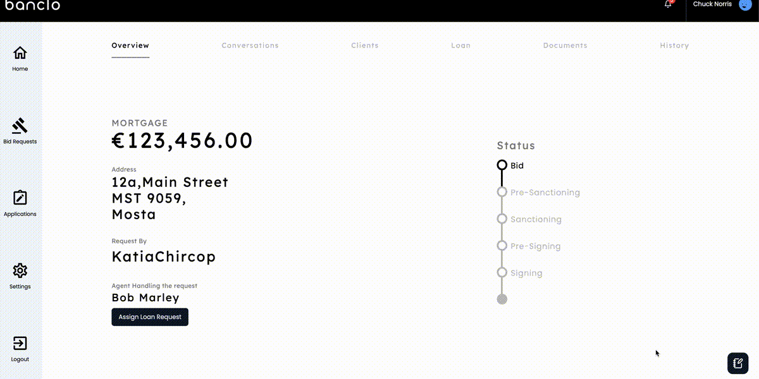Screen dimensions: 759x379
Task: Click the Home icon in the sidebar
Action: [20, 53]
